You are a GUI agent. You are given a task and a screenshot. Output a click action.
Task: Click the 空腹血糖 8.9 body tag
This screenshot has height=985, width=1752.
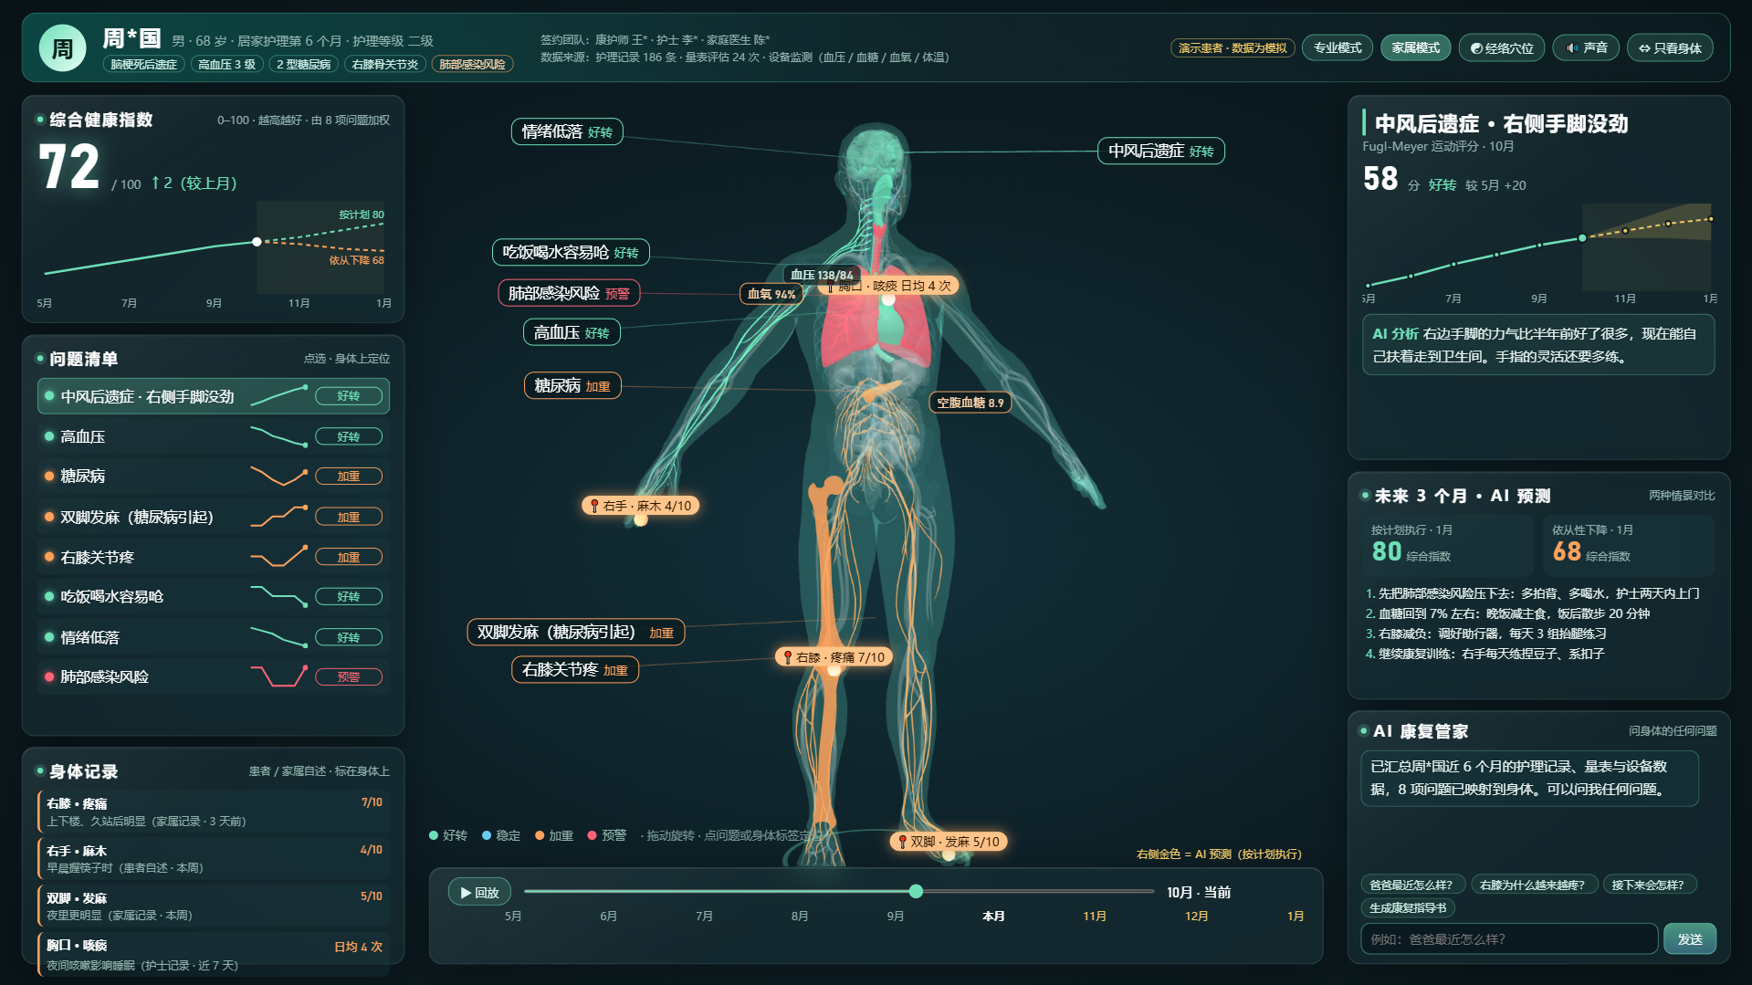(970, 403)
